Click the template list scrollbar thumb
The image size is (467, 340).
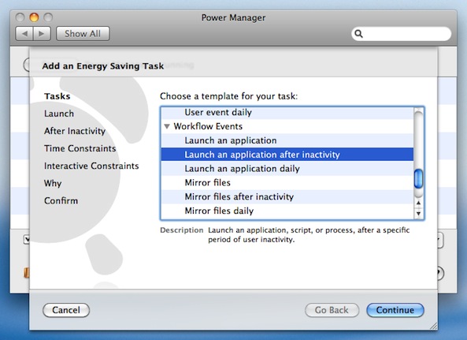point(418,178)
